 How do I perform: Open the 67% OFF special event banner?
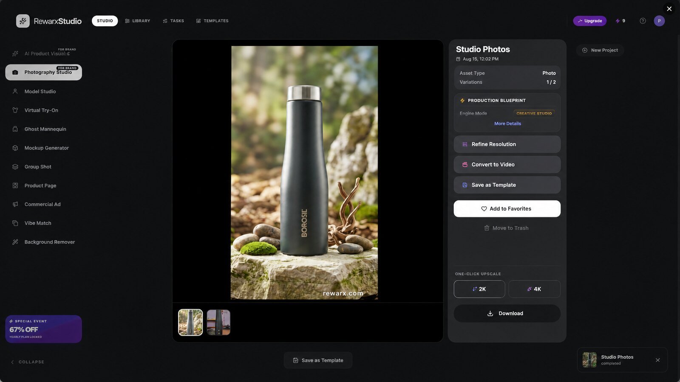pyautogui.click(x=43, y=329)
